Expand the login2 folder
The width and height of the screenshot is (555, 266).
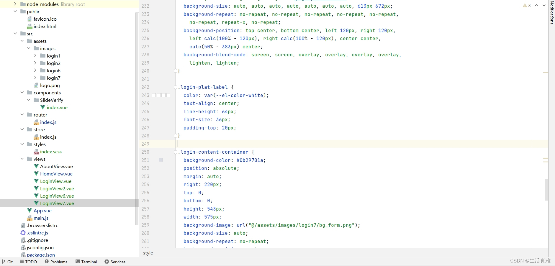point(35,63)
